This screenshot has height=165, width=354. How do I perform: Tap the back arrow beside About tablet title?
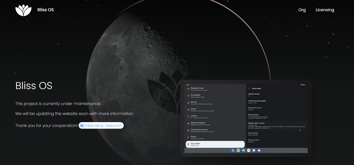(249, 88)
